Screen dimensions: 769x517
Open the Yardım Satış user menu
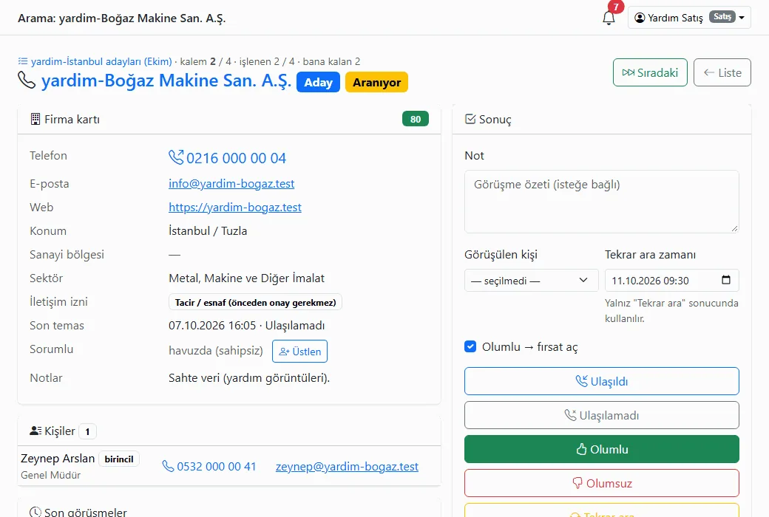689,18
